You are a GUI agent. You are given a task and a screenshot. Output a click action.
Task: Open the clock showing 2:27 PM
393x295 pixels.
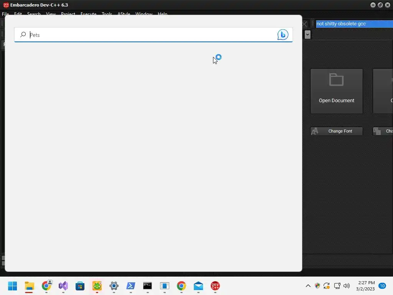coord(365,286)
